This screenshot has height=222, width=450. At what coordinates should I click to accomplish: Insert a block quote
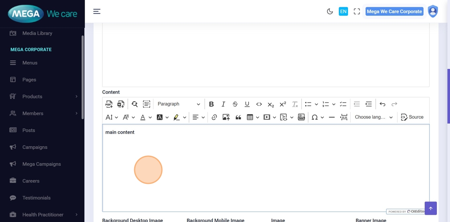tap(238, 117)
